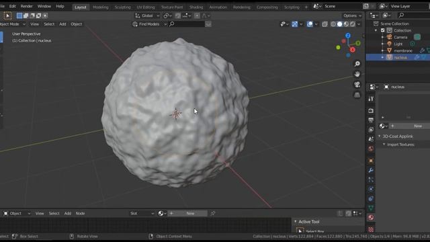Switch to the Rendering workspace tab

[242, 7]
